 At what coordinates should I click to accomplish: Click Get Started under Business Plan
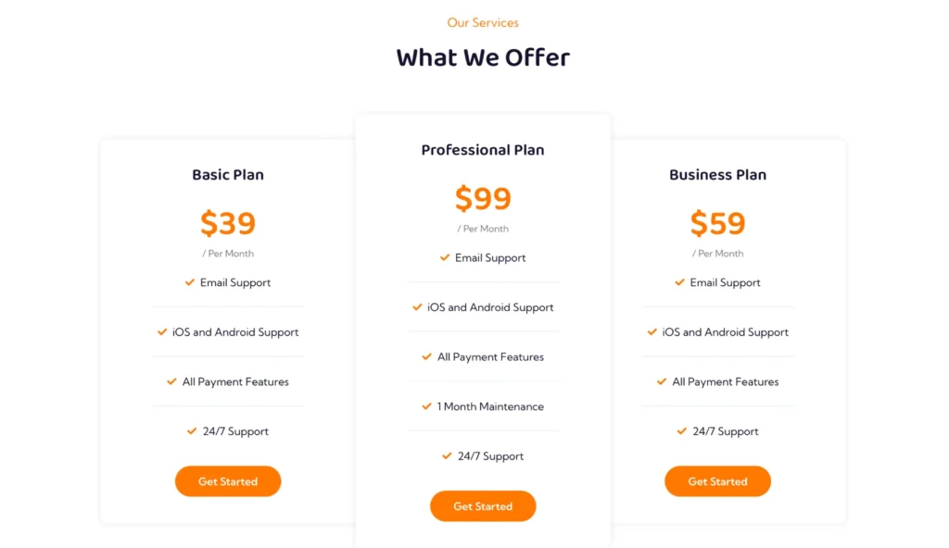717,481
